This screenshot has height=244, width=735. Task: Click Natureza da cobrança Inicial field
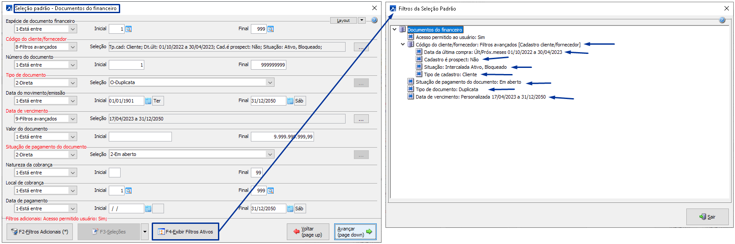click(114, 173)
